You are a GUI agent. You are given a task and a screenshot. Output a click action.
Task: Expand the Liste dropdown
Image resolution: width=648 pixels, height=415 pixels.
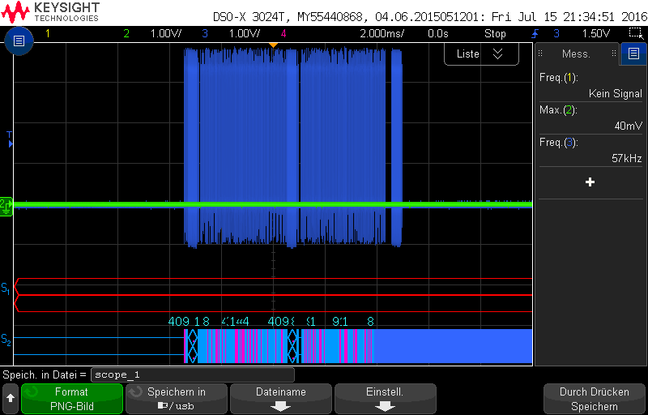[481, 53]
